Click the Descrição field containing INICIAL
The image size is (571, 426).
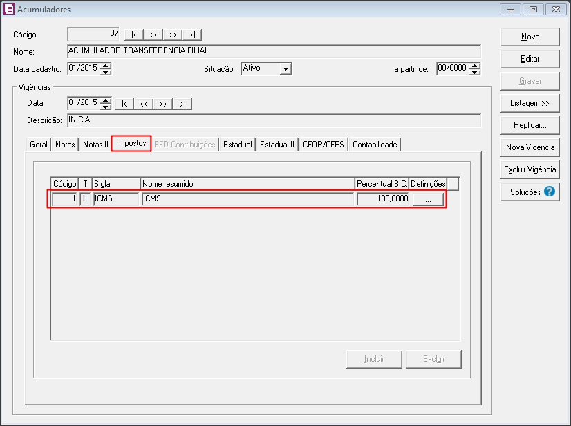[274, 120]
